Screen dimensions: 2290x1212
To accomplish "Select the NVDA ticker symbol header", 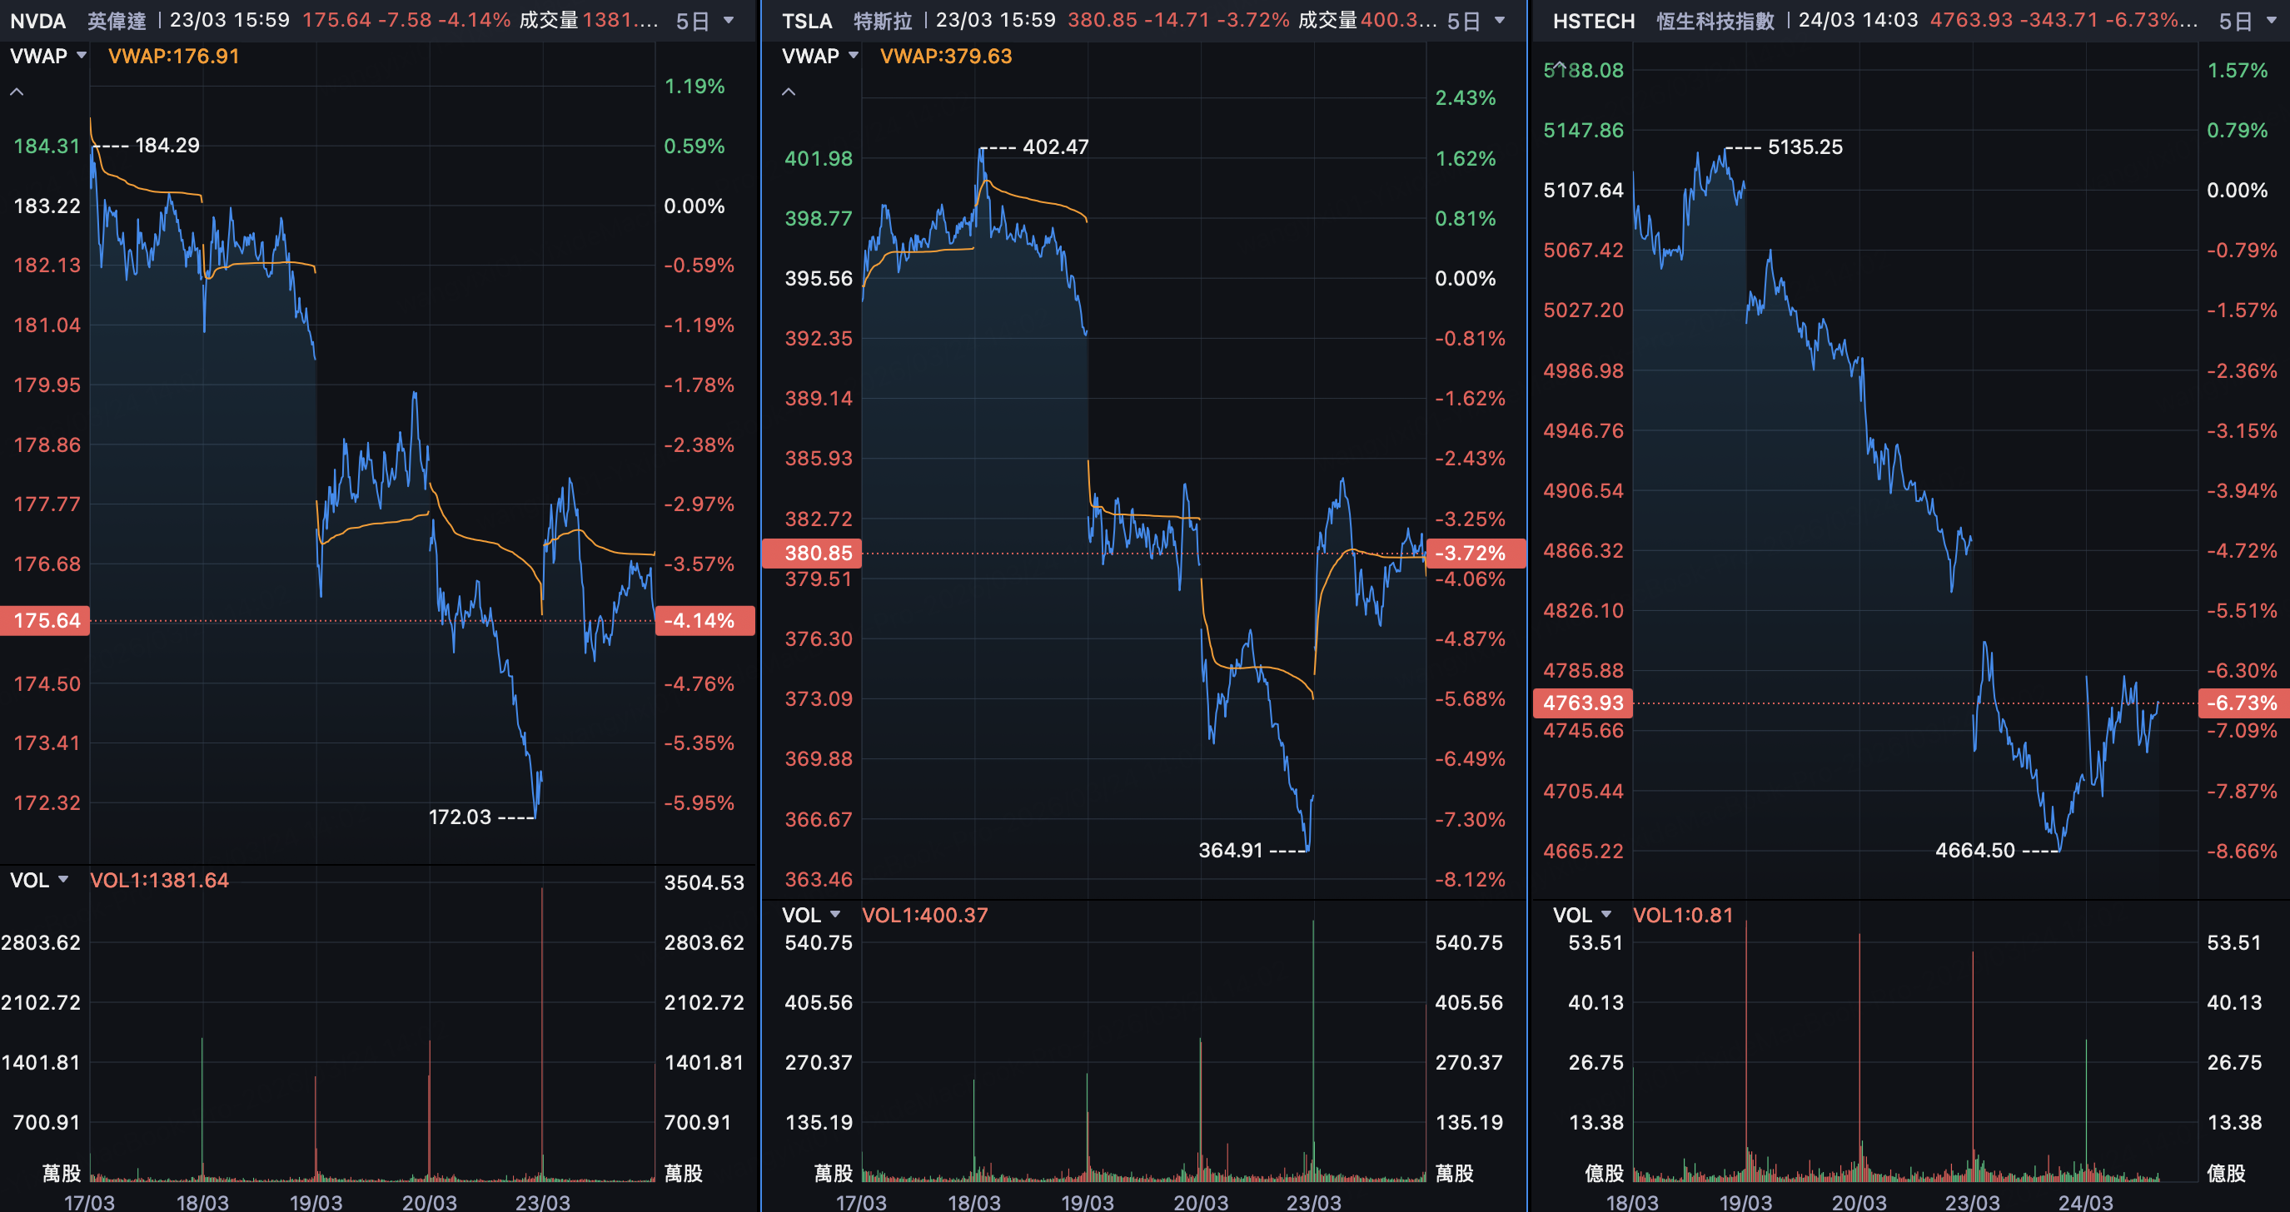I will [x=38, y=21].
